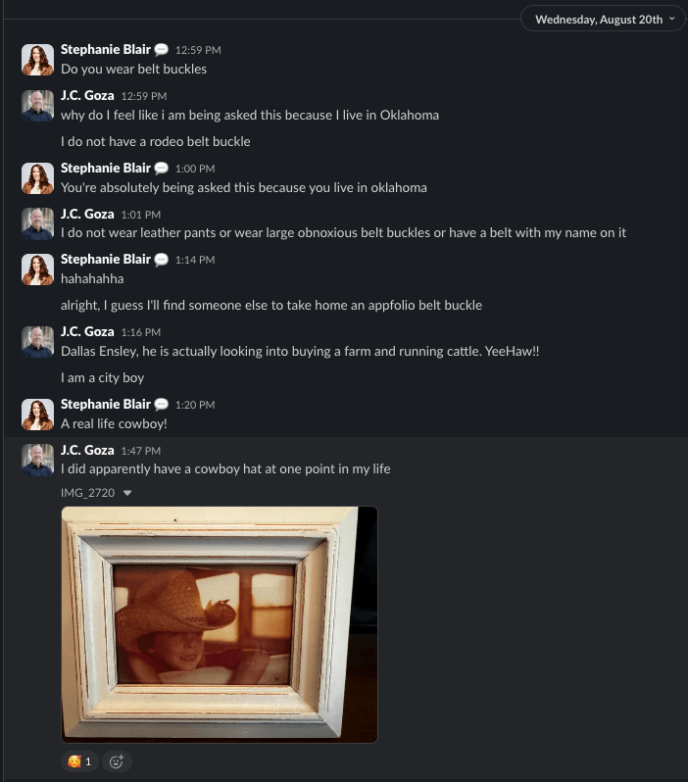Click J.C. Goza's avatar at 1:16 PM
The height and width of the screenshot is (782, 688).
[37, 342]
